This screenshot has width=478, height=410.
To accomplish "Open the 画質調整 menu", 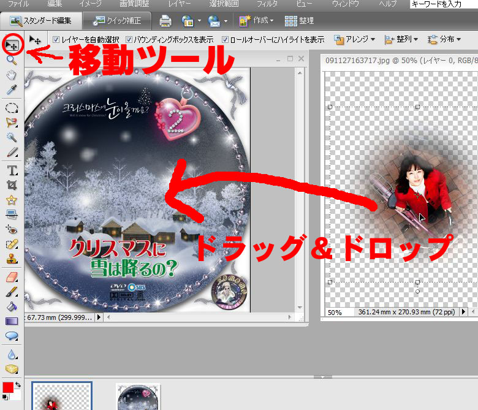I will pos(134,4).
